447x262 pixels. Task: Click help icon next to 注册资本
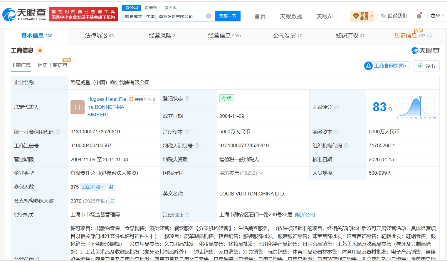(x=187, y=132)
